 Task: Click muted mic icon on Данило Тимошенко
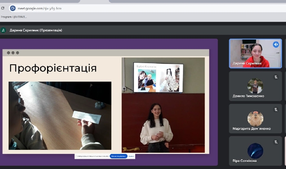(276, 77)
